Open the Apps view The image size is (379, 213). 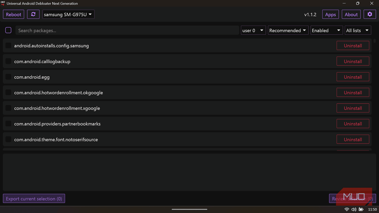pos(330,14)
